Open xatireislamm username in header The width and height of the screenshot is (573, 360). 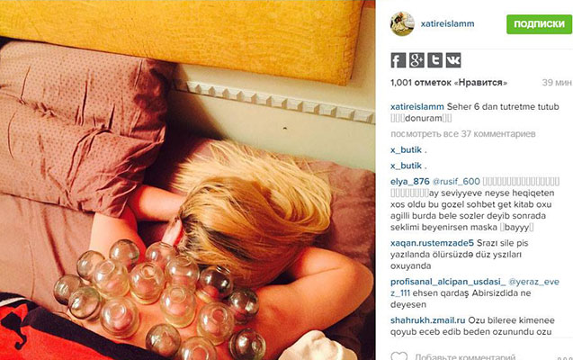point(447,23)
